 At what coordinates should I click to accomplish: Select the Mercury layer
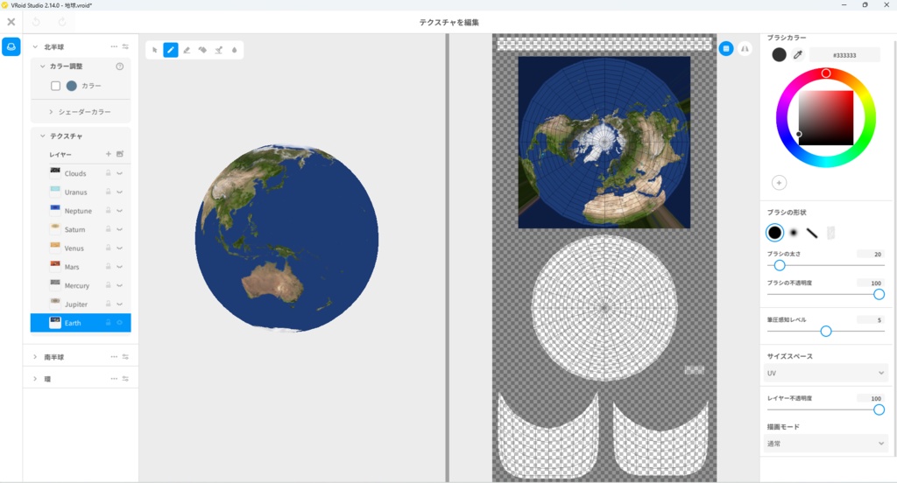pos(81,285)
